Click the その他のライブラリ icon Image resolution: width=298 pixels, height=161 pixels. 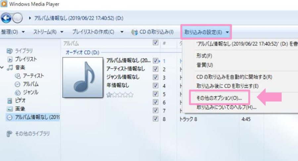pos(9,134)
